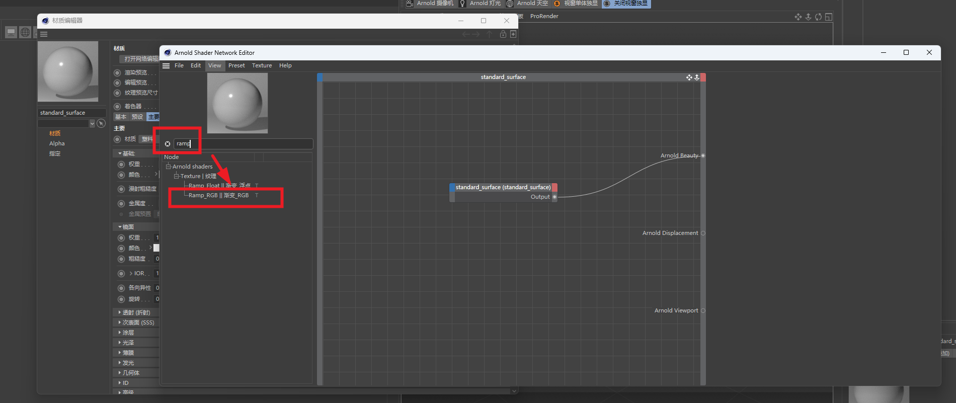This screenshot has height=403, width=956.
Task: Toggle the 各向异性 radio circle
Action: (121, 288)
